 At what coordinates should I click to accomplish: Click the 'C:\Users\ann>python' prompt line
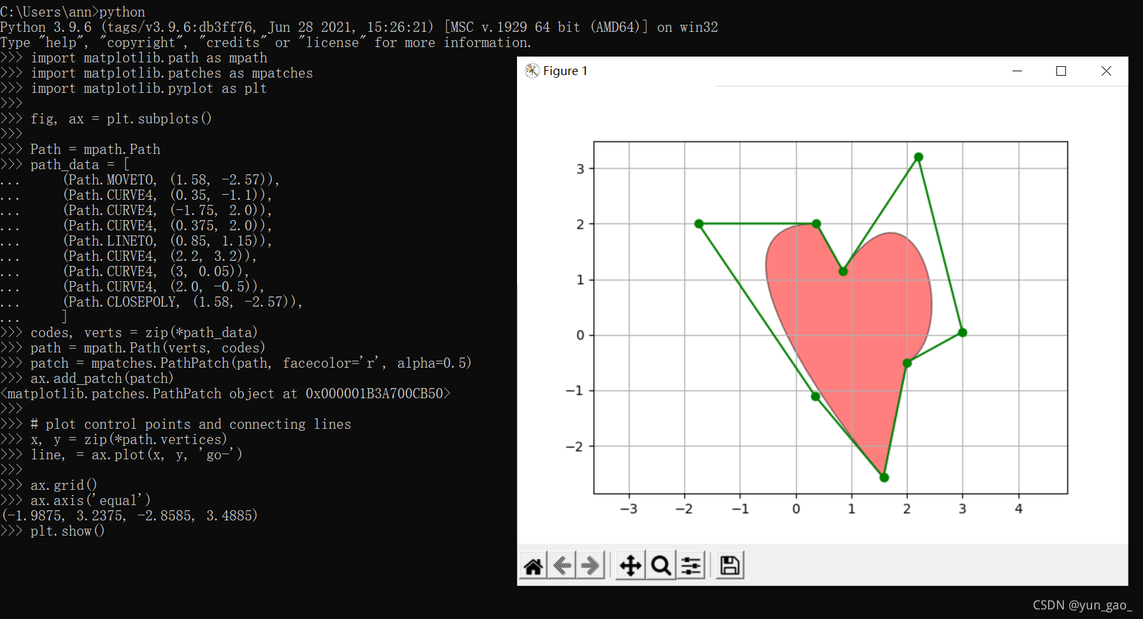point(73,11)
